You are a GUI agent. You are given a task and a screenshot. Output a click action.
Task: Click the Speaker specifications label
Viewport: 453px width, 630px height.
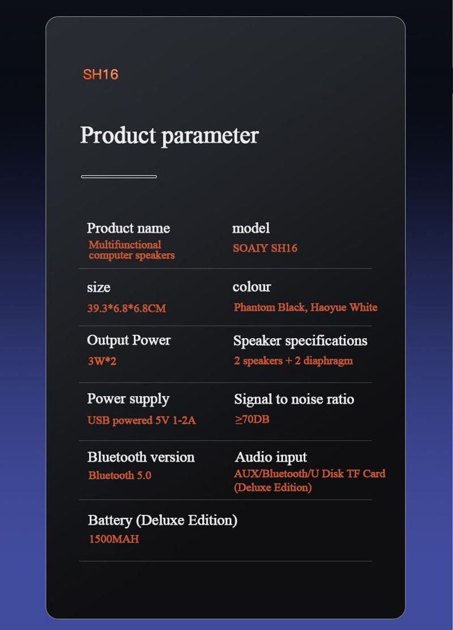pos(300,340)
